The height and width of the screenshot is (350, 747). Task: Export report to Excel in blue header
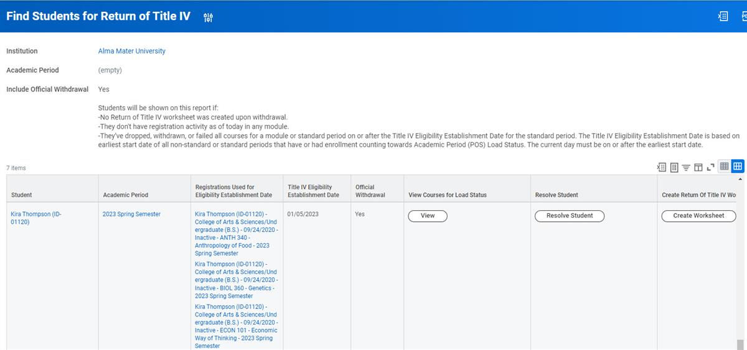point(723,17)
